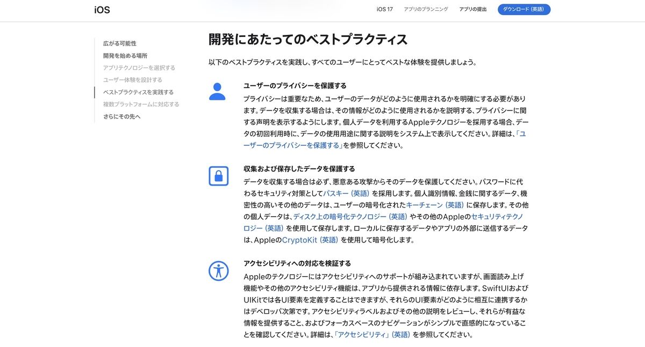This screenshot has width=645, height=347.
Task: Follow the パスキー (英語) link
Action: tap(346, 194)
